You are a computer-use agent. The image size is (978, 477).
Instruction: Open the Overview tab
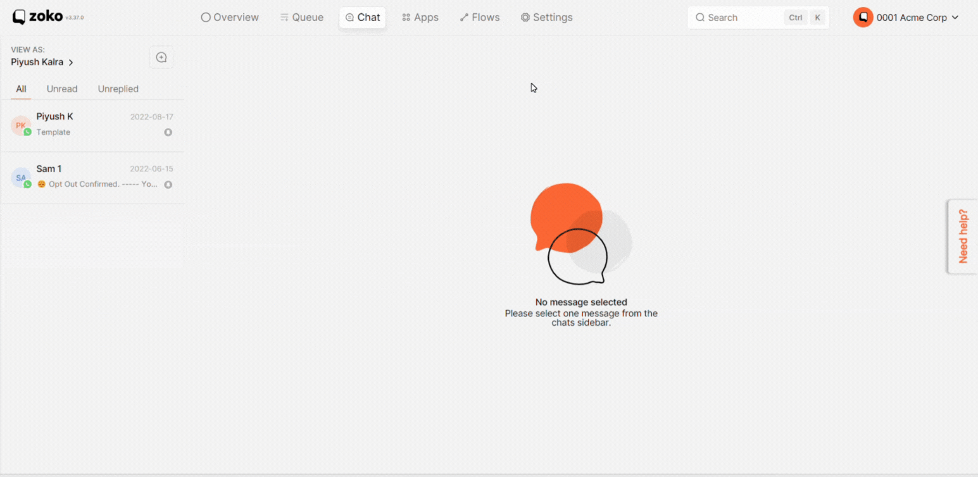[230, 18]
